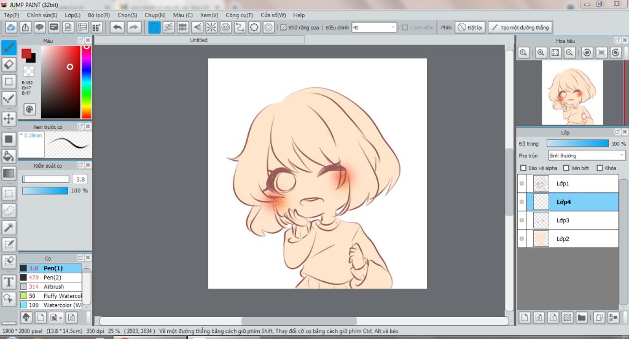Click the Độ trong layer opacity slider
This screenshot has height=339, width=629.
[577, 143]
